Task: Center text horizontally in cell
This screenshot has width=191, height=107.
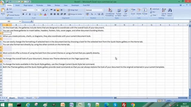Action: pos(55,14)
